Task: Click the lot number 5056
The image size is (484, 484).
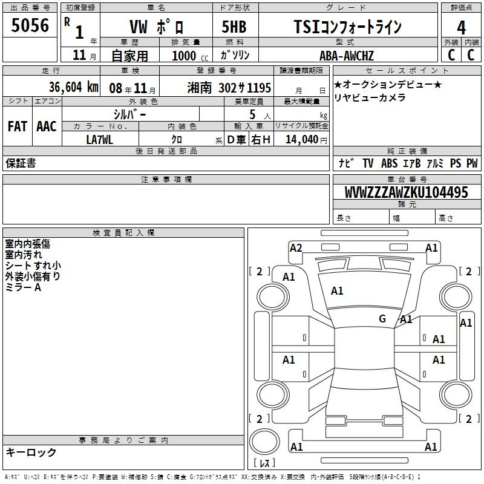Action: [x=30, y=25]
